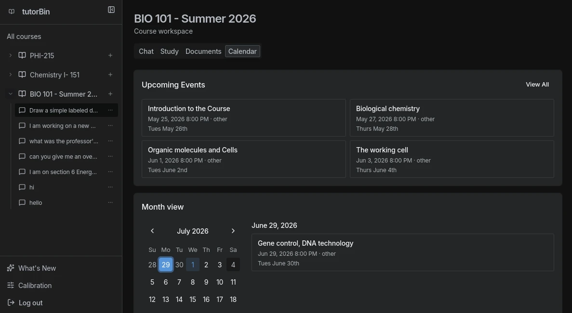
Task: Open All courses heading
Action: [24, 37]
